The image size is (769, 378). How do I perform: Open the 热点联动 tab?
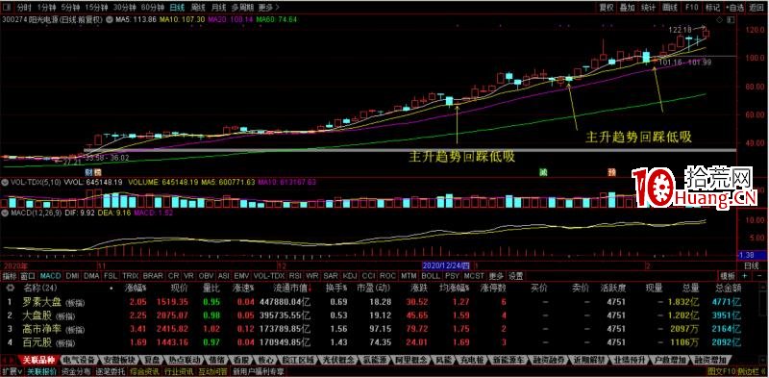click(186, 361)
